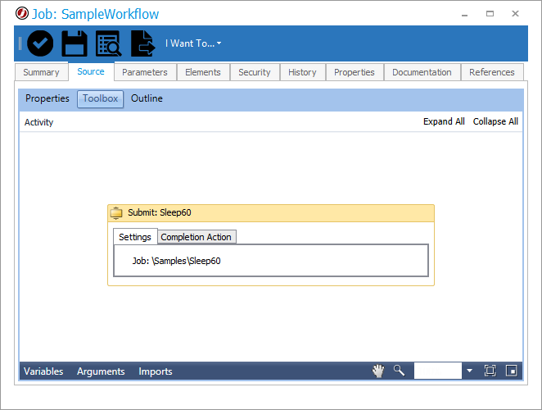Switch to the Summary tab
Viewport: 542px width, 410px height.
pos(42,72)
